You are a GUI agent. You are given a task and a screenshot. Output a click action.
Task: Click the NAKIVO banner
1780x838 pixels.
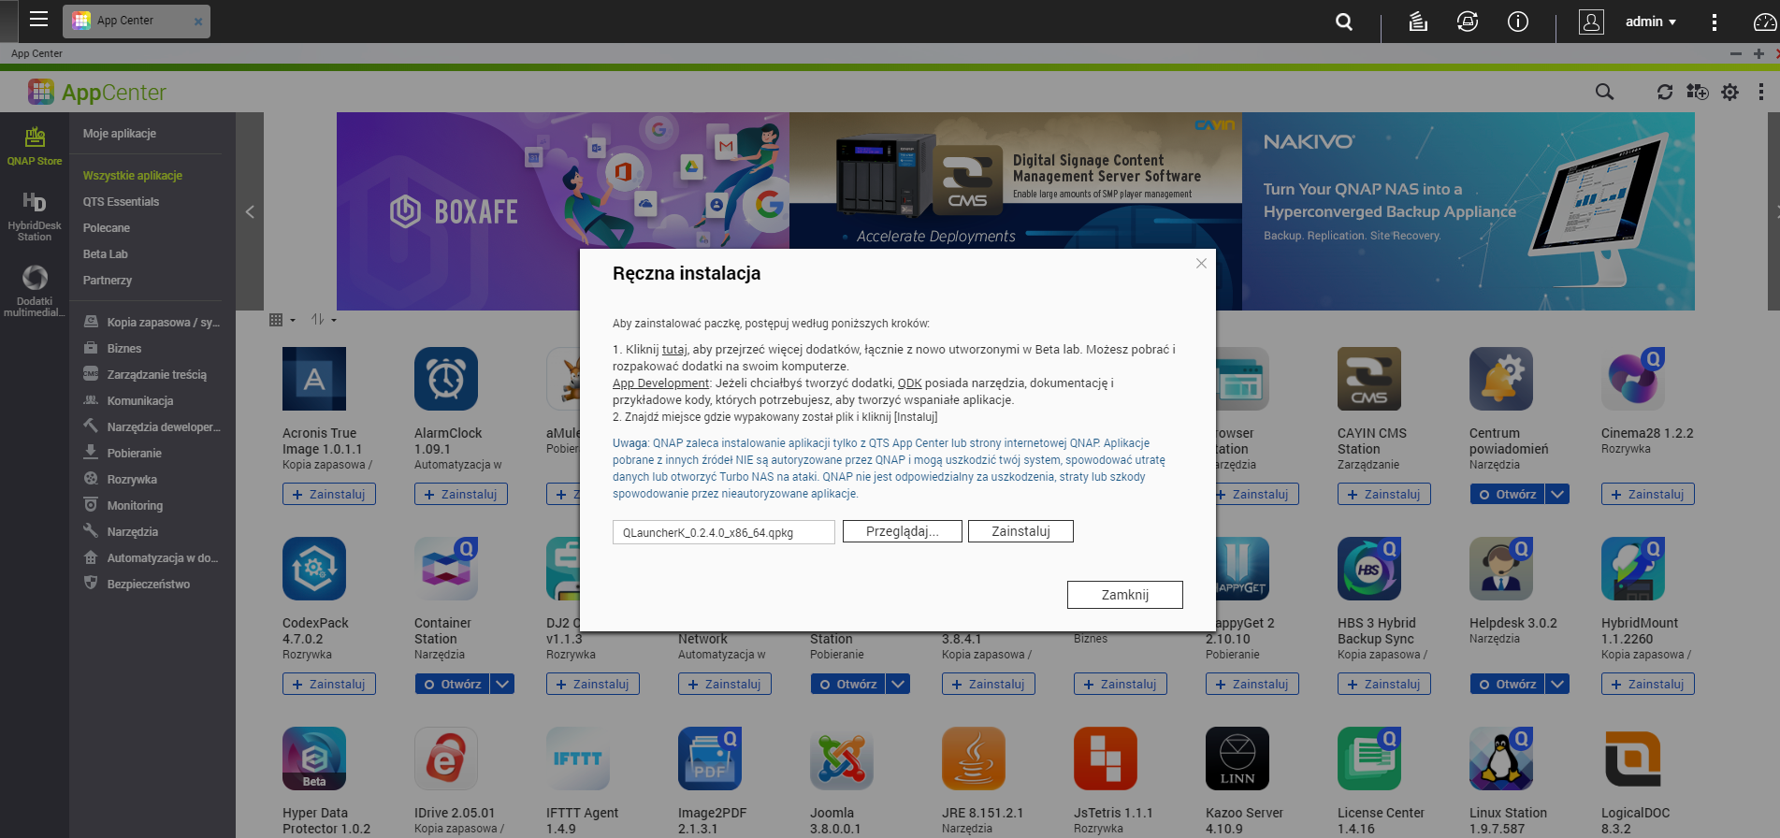click(1469, 211)
